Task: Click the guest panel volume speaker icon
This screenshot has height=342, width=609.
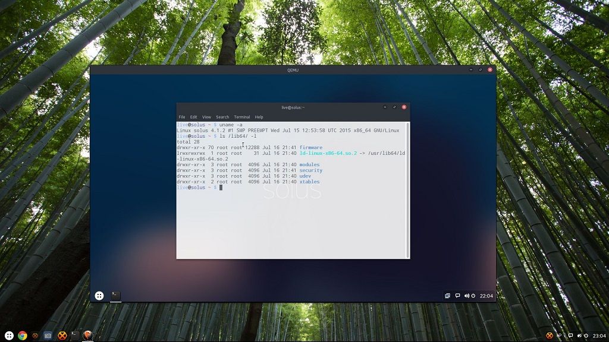Action: (466, 296)
